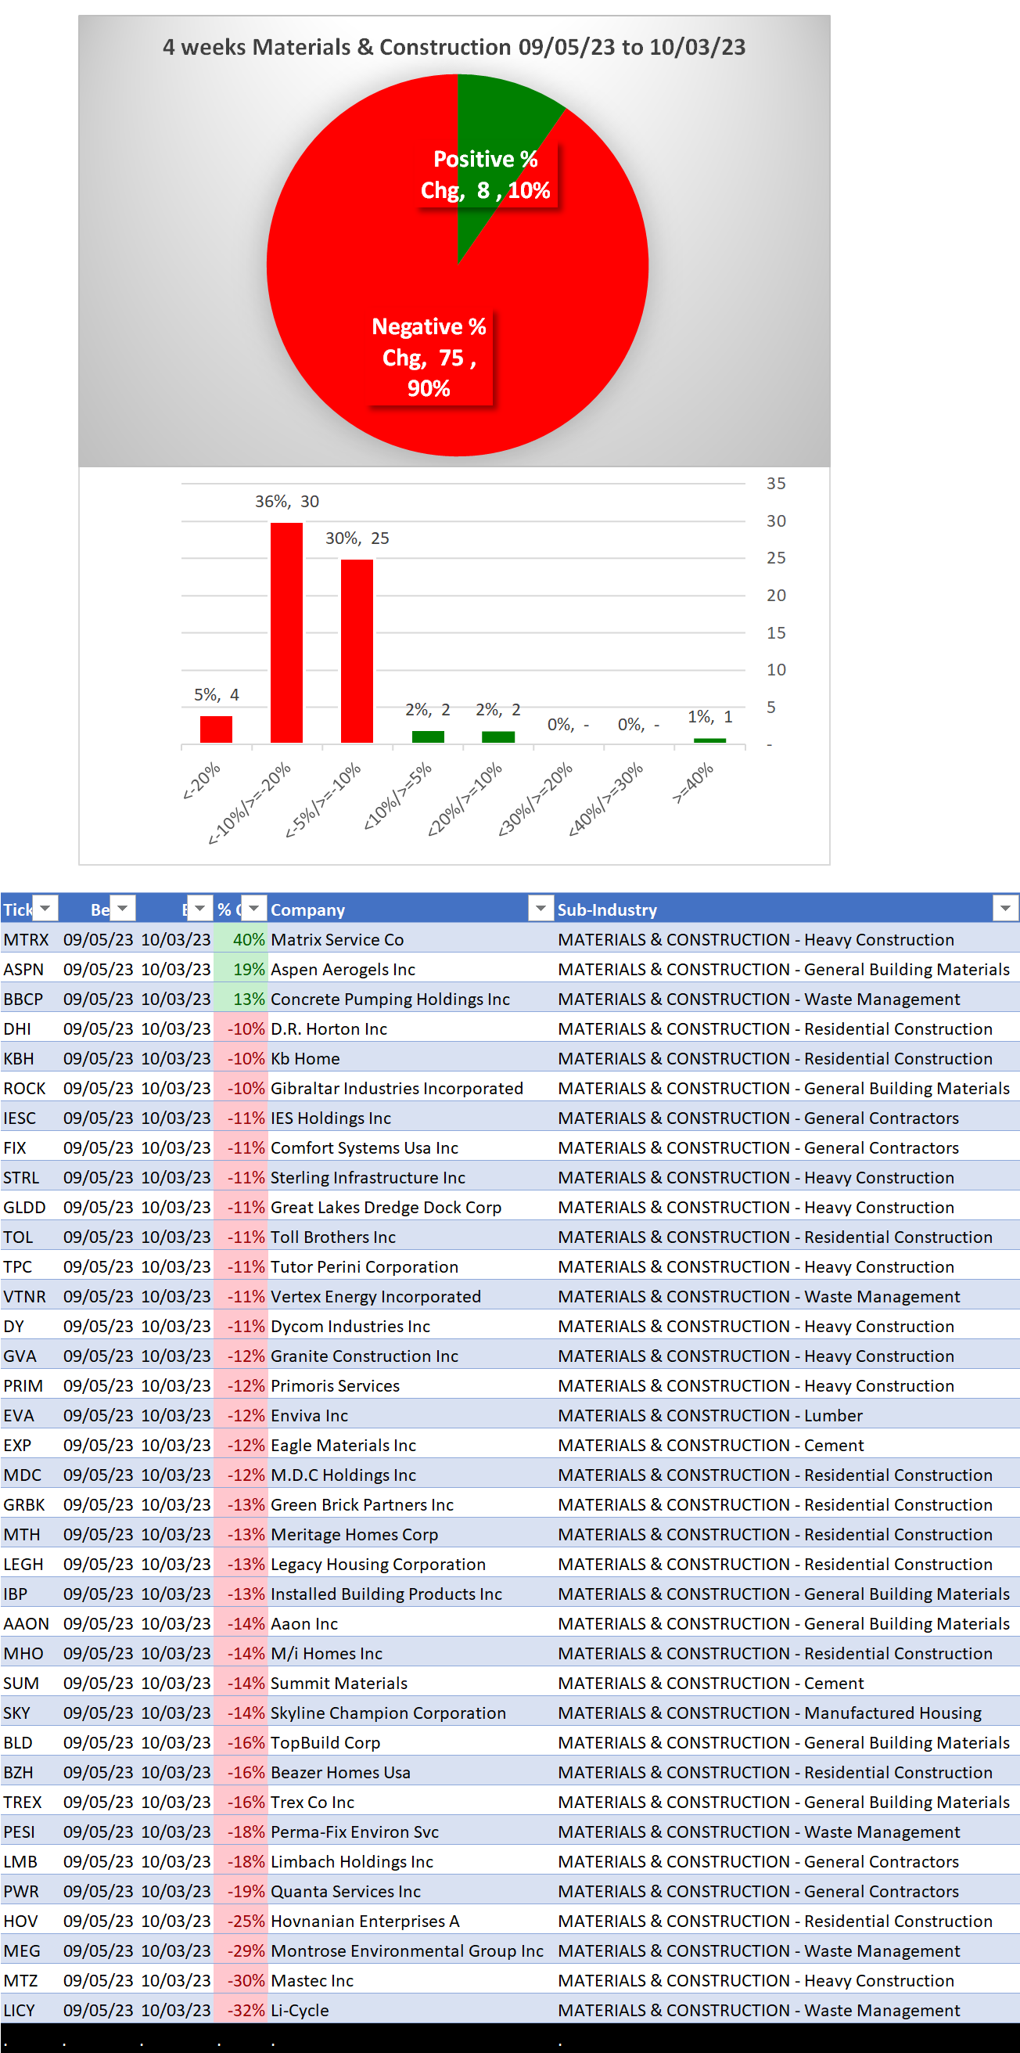Select the 'Concrete Pumping Holdings Inc' cell
This screenshot has height=2053, width=1020.
point(411,999)
